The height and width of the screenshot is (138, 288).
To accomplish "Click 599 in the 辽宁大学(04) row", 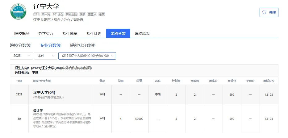I will tap(232, 95).
